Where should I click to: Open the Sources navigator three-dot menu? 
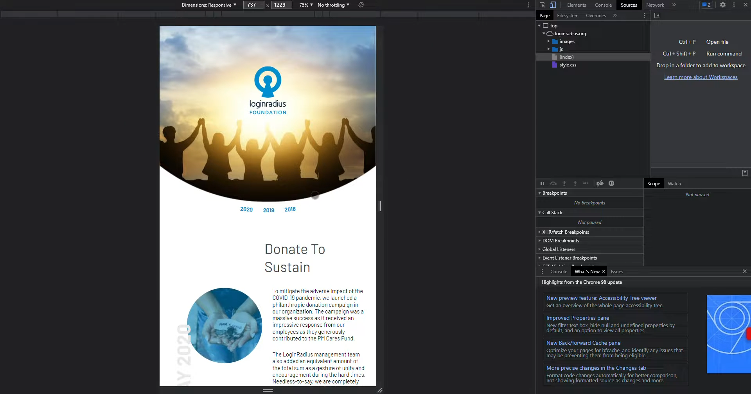[644, 16]
